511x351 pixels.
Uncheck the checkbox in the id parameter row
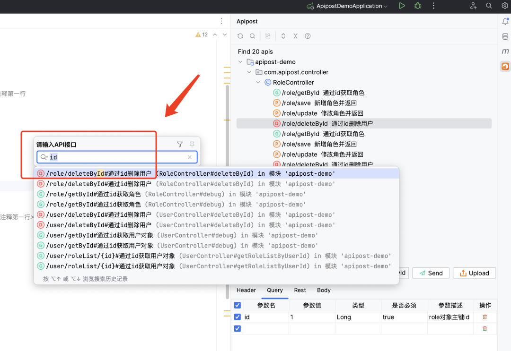(x=238, y=317)
